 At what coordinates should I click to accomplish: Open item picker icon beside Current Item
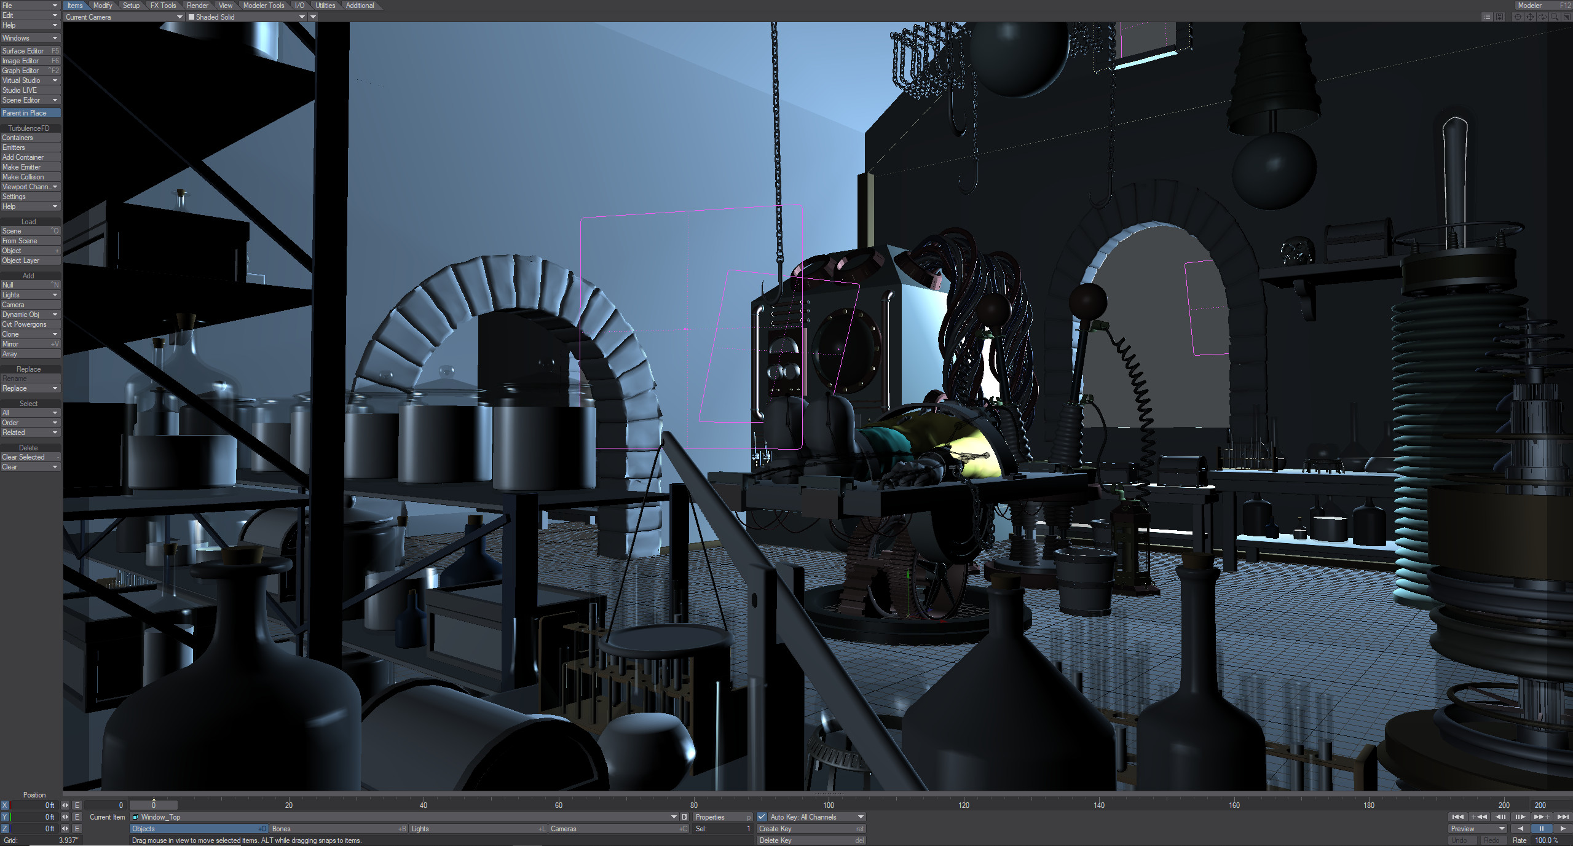684,817
